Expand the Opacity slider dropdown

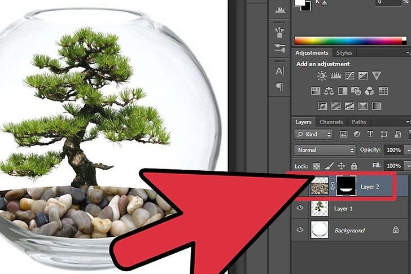(407, 151)
